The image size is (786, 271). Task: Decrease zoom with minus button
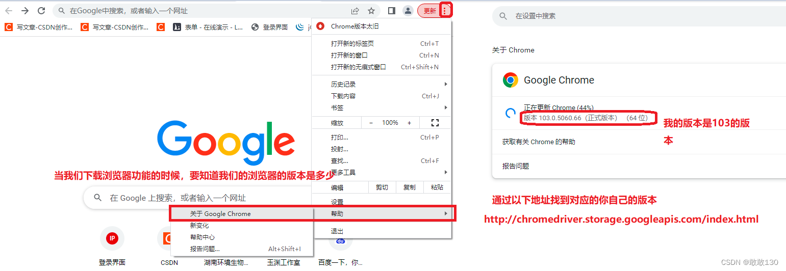(371, 123)
